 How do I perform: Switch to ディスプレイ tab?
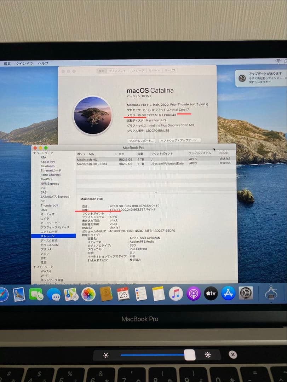click(x=117, y=71)
